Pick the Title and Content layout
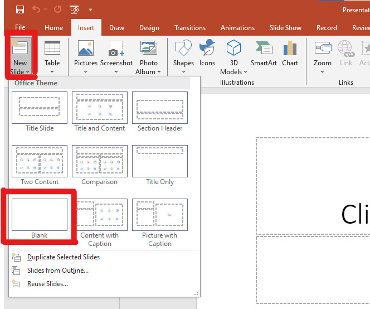 point(100,108)
